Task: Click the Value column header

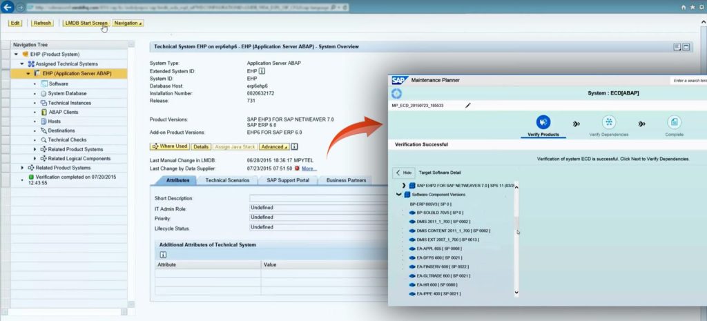Action: point(325,264)
